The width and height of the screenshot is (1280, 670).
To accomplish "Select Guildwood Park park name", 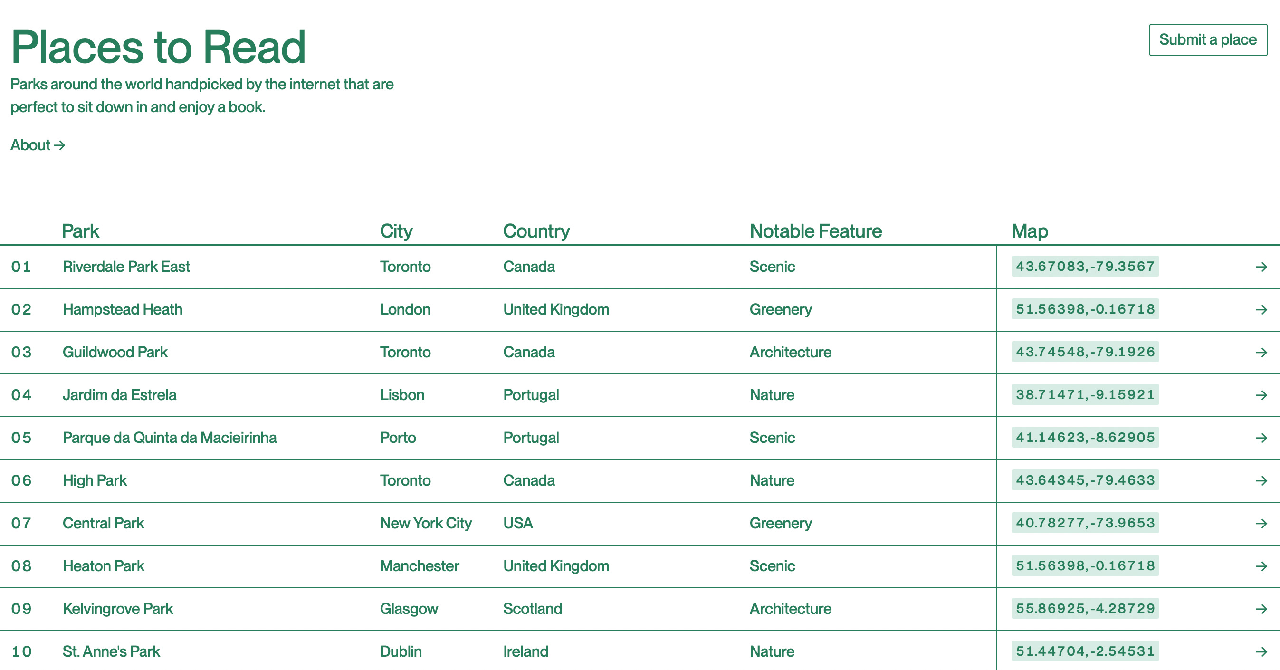I will click(115, 353).
